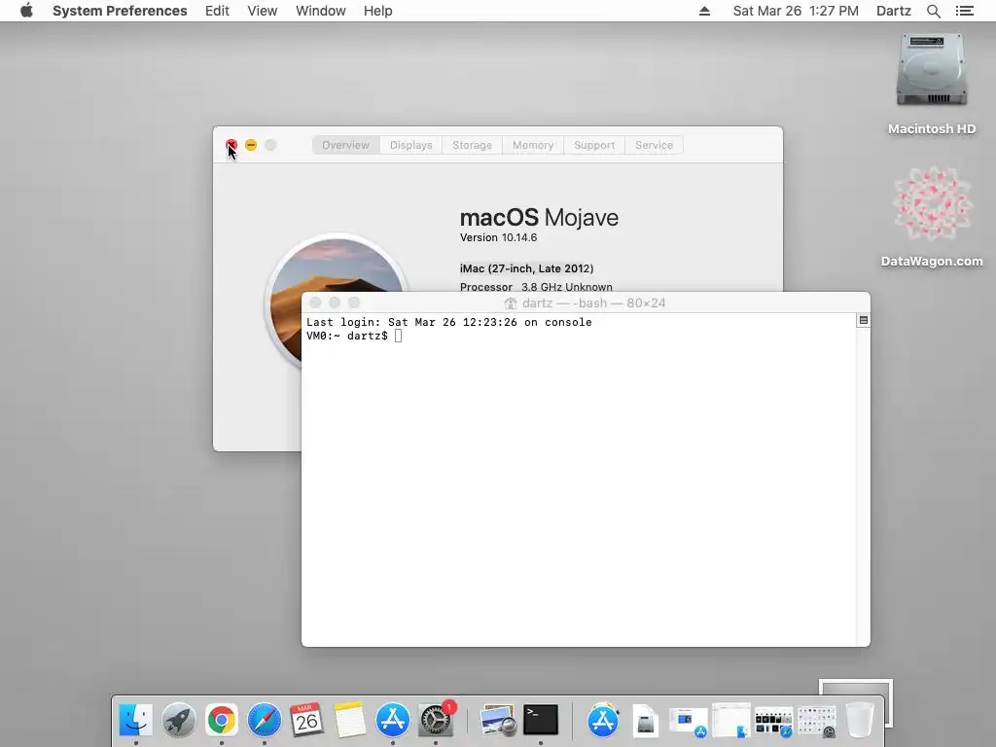
Task: Close the About This Mac window
Action: point(231,145)
